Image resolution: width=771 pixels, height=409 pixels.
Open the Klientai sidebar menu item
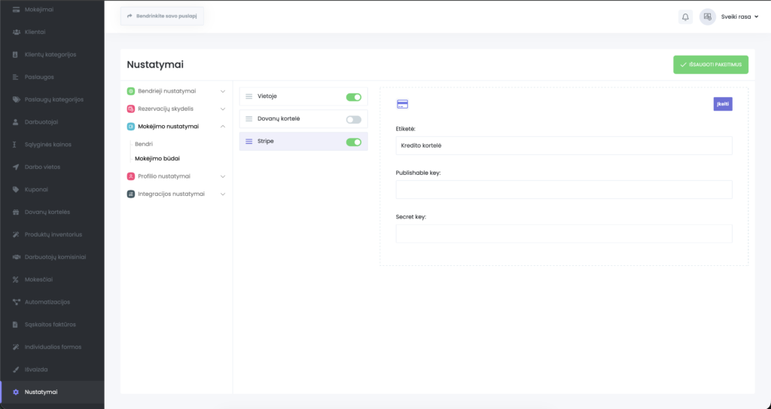(x=35, y=32)
